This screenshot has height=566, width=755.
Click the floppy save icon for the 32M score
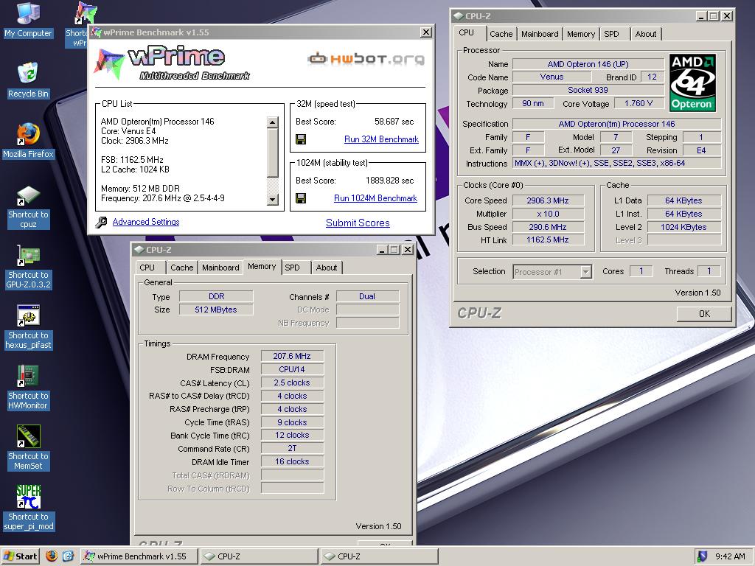tap(301, 139)
